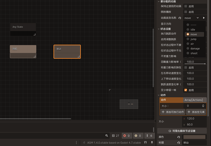This screenshot has width=211, height=146.
Task: Click the 左右移动速度变化 value field
Action: 195,73
